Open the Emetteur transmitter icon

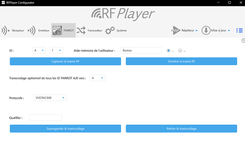[32, 30]
